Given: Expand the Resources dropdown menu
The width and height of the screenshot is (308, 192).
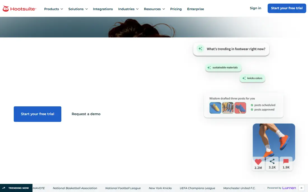Looking at the screenshot, I should coord(154,9).
